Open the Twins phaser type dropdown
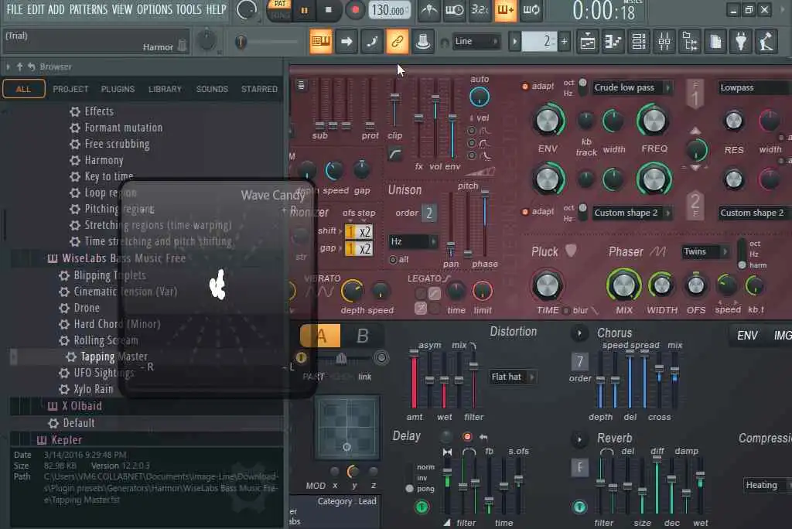Viewport: 792px width, 529px height. 705,251
